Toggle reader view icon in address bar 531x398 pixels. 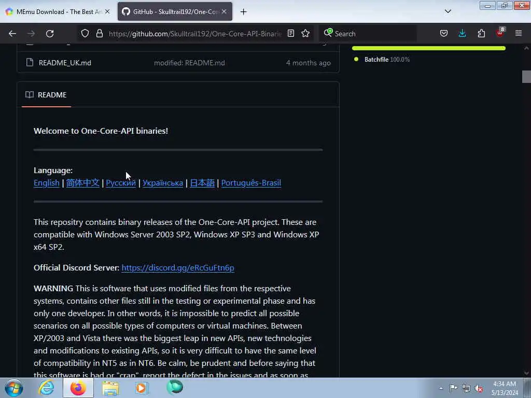tap(290, 33)
